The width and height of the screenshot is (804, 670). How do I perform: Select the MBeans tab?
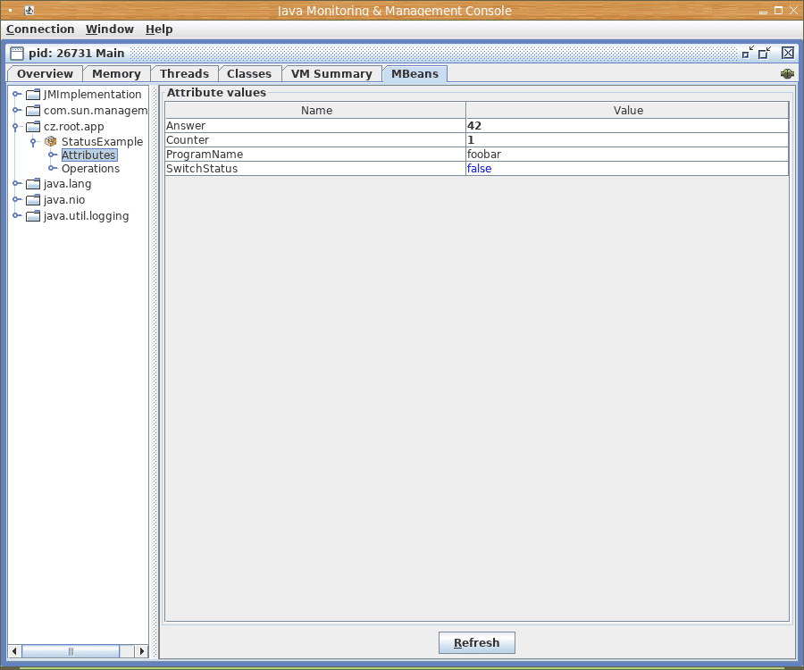point(415,74)
